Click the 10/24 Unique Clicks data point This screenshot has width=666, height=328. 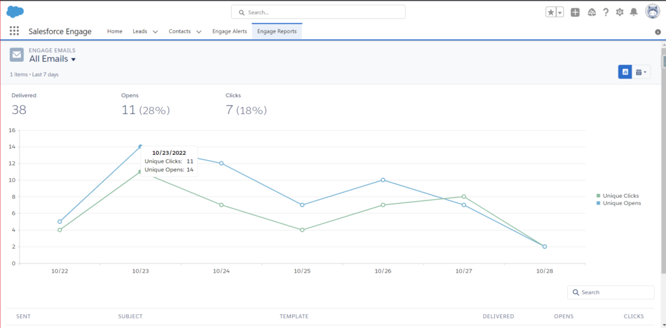tap(221, 205)
